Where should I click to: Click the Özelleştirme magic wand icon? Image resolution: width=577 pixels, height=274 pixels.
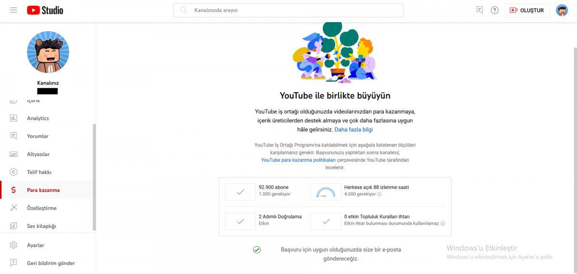13,208
